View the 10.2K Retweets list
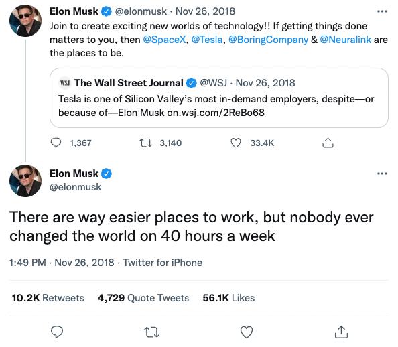398x347 pixels. point(48,298)
